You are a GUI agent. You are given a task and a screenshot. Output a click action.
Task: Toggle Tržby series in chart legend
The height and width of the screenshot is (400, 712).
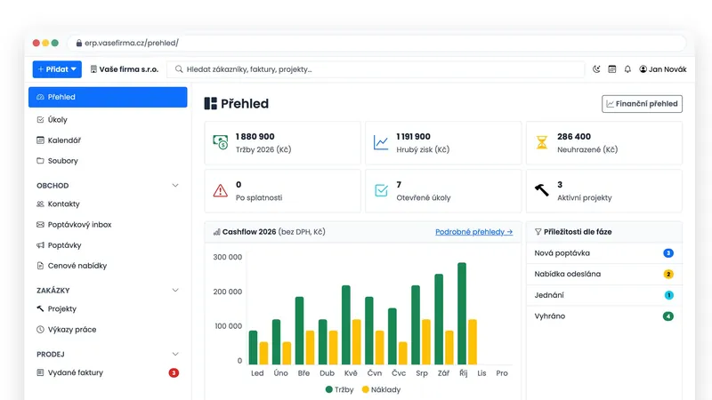[340, 389]
